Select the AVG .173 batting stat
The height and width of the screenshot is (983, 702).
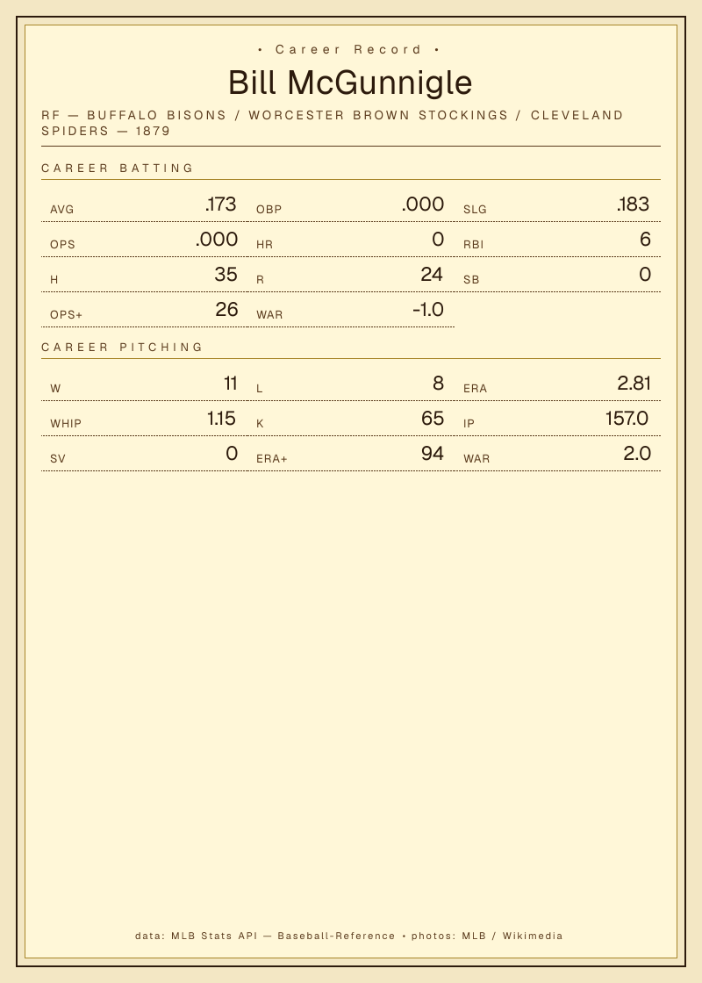point(144,204)
